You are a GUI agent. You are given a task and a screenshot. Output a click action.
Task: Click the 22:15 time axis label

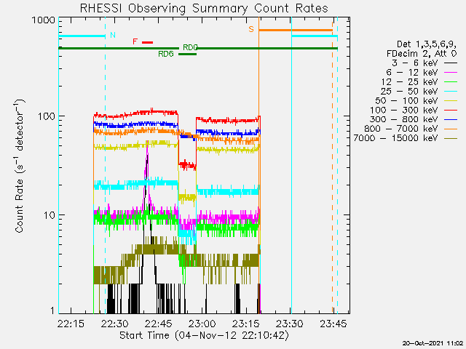point(71,324)
